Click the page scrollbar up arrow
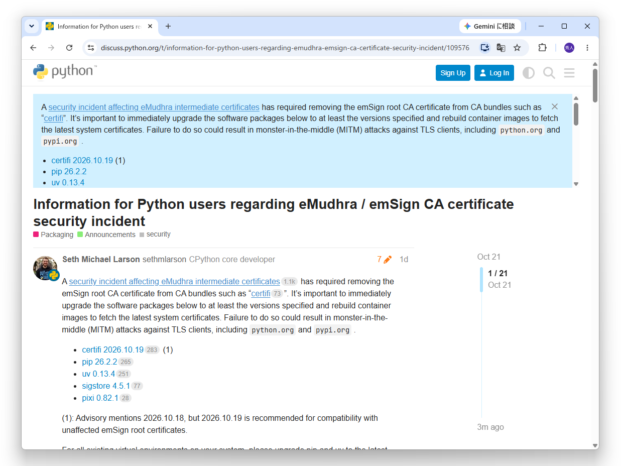The width and height of the screenshot is (621, 466). pos(595,64)
